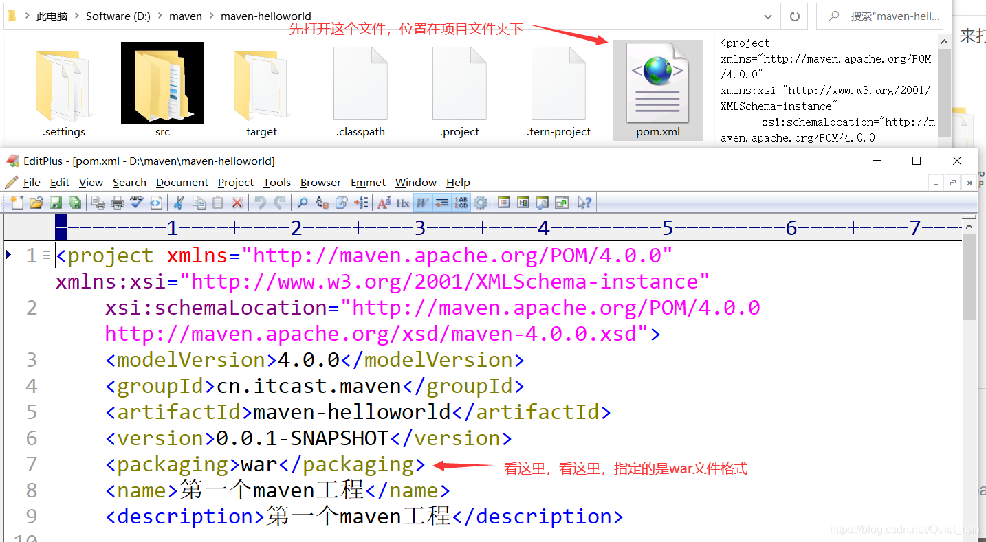Click the Copy icon in the toolbar
Image resolution: width=986 pixels, height=542 pixels.
199,203
